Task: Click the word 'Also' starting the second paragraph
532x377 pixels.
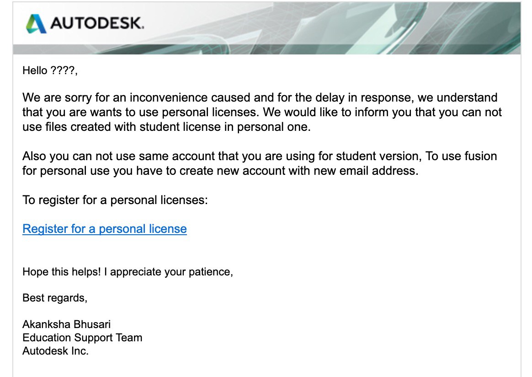Action: (x=34, y=156)
